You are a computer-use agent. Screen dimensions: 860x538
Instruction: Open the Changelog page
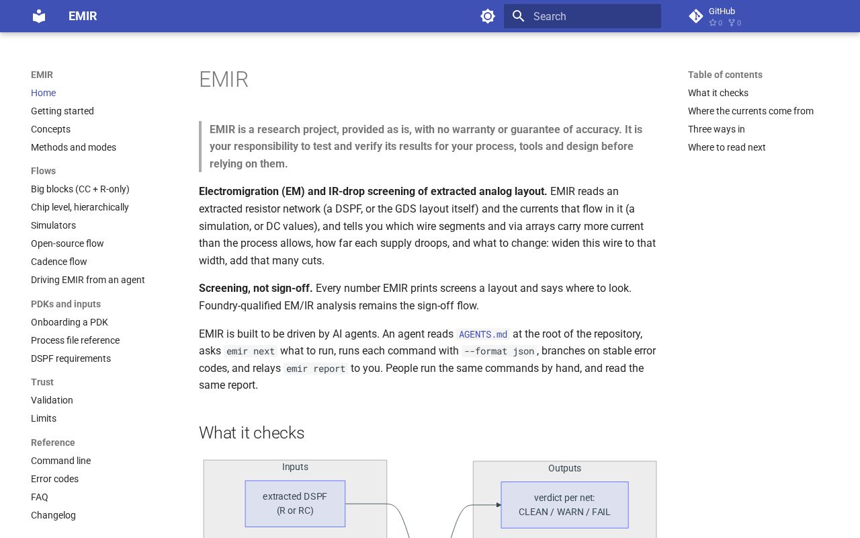pyautogui.click(x=53, y=515)
